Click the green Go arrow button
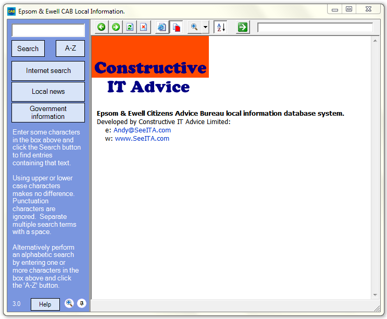Image resolution: width=387 pixels, height=319 pixels. 243,27
